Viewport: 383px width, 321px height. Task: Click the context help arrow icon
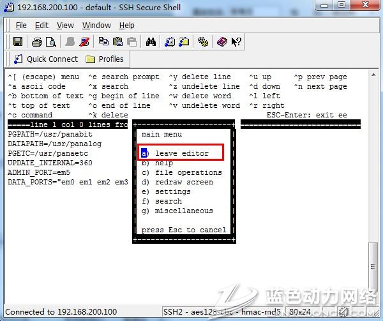point(236,42)
